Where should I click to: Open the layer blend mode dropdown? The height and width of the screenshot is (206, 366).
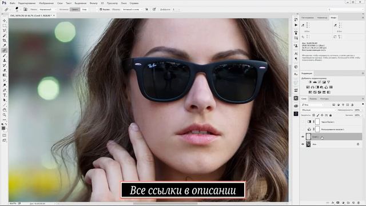[319, 110]
